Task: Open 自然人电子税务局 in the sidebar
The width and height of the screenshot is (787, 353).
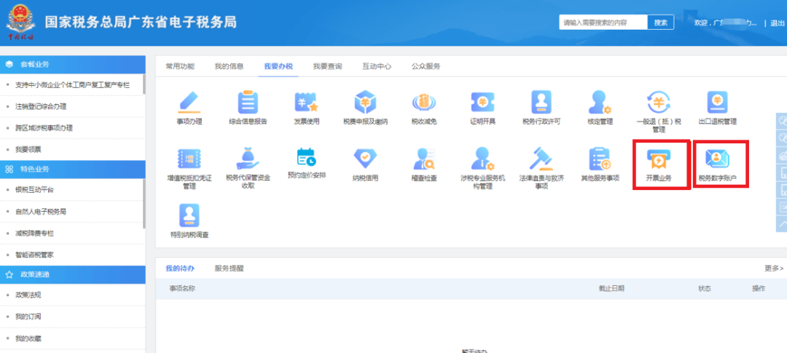Action: [41, 212]
